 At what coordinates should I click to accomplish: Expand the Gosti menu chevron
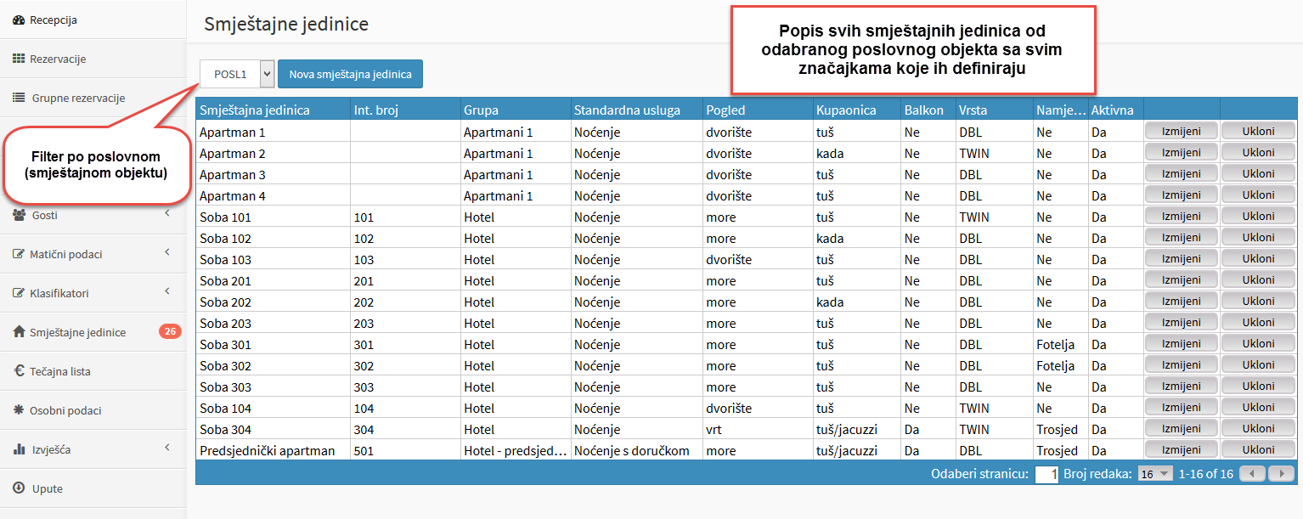pyautogui.click(x=167, y=214)
